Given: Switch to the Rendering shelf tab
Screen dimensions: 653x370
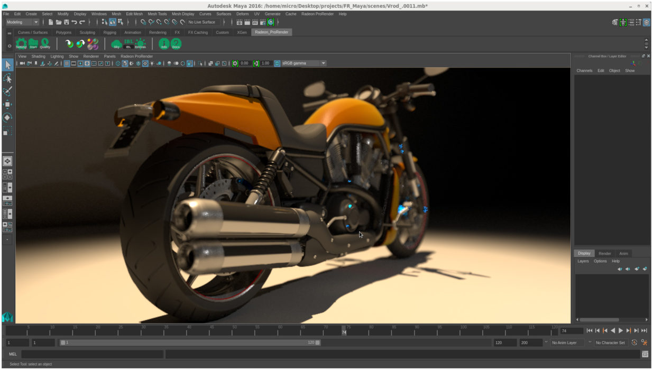Looking at the screenshot, I should click(158, 32).
